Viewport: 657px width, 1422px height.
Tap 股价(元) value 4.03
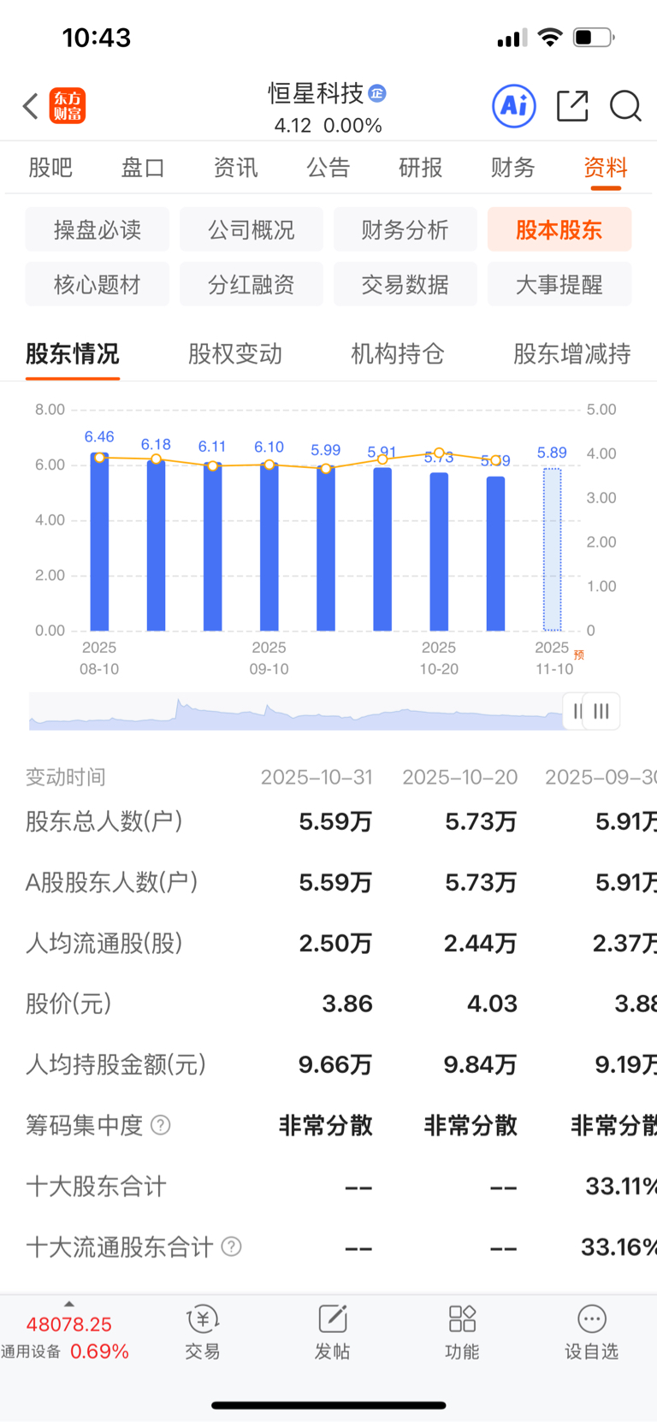tap(492, 1004)
